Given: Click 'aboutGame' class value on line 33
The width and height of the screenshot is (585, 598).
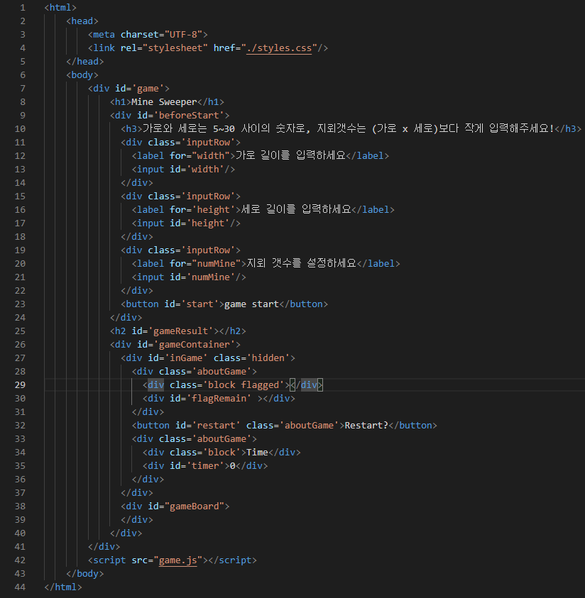Looking at the screenshot, I should coord(222,439).
